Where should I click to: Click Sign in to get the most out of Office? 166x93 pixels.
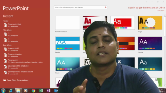[x=146, y=8]
